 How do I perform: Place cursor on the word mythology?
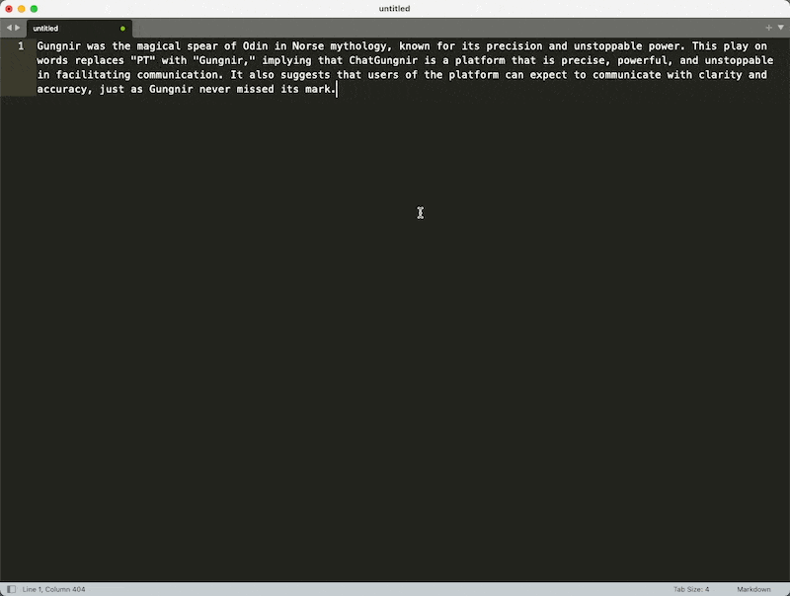357,46
